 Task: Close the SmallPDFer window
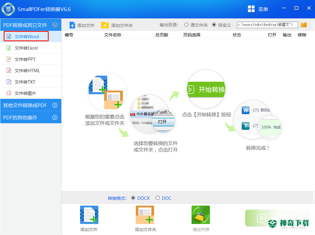[309, 8]
